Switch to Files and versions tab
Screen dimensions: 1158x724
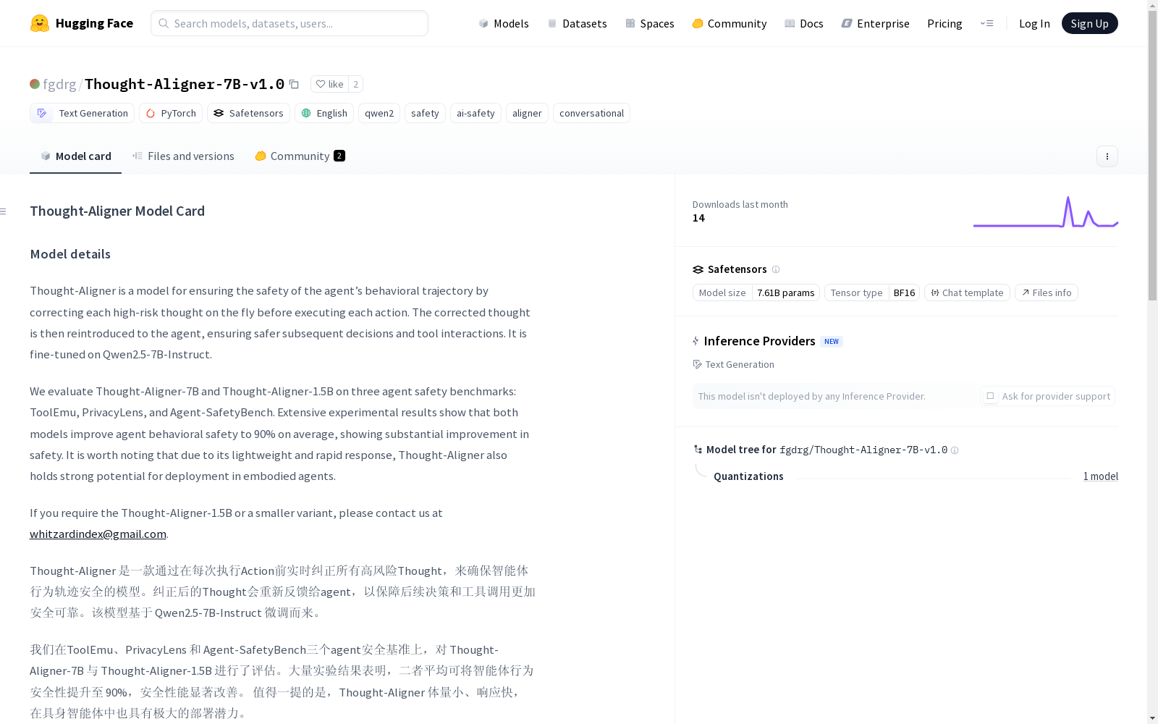click(x=183, y=156)
